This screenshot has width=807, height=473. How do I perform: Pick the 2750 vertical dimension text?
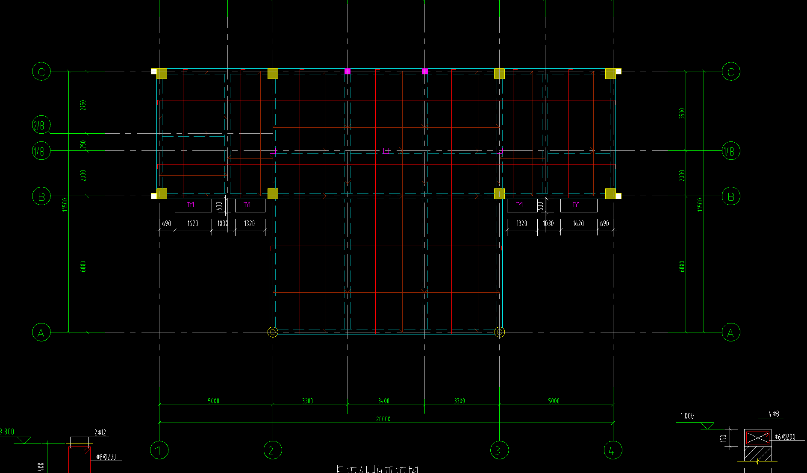click(x=83, y=105)
